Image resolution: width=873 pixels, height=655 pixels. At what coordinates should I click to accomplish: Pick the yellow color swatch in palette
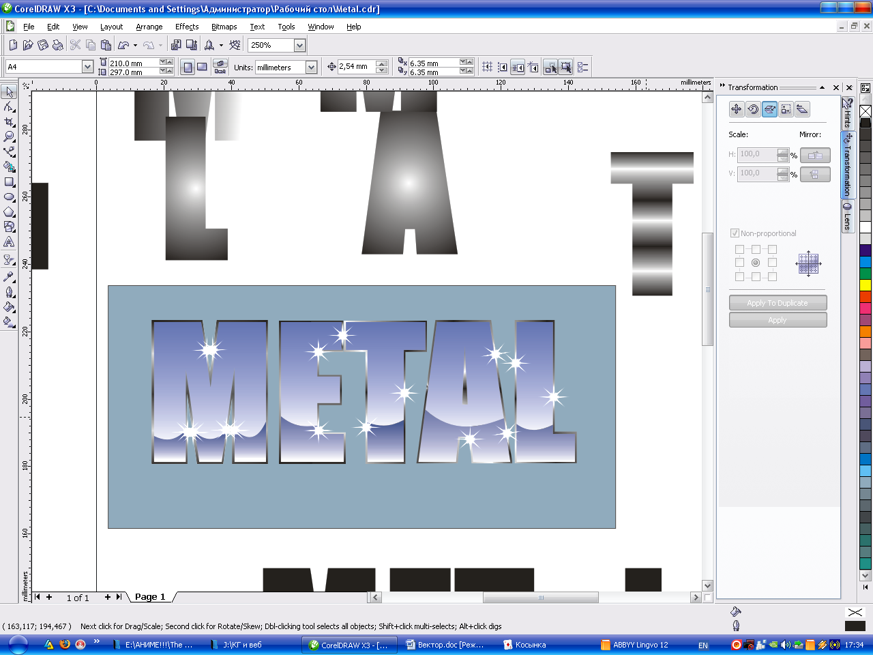tap(865, 285)
